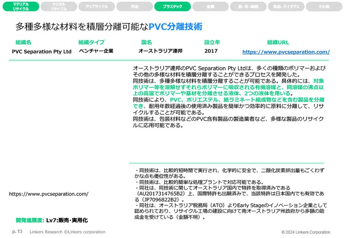Open the アップサイクル filter

coord(97,6)
